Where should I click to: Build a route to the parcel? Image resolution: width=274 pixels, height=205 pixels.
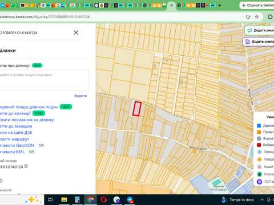coord(14,139)
